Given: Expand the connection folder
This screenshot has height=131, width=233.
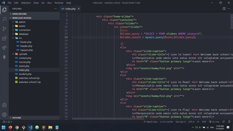Looking at the screenshot, I should coord(34,30).
